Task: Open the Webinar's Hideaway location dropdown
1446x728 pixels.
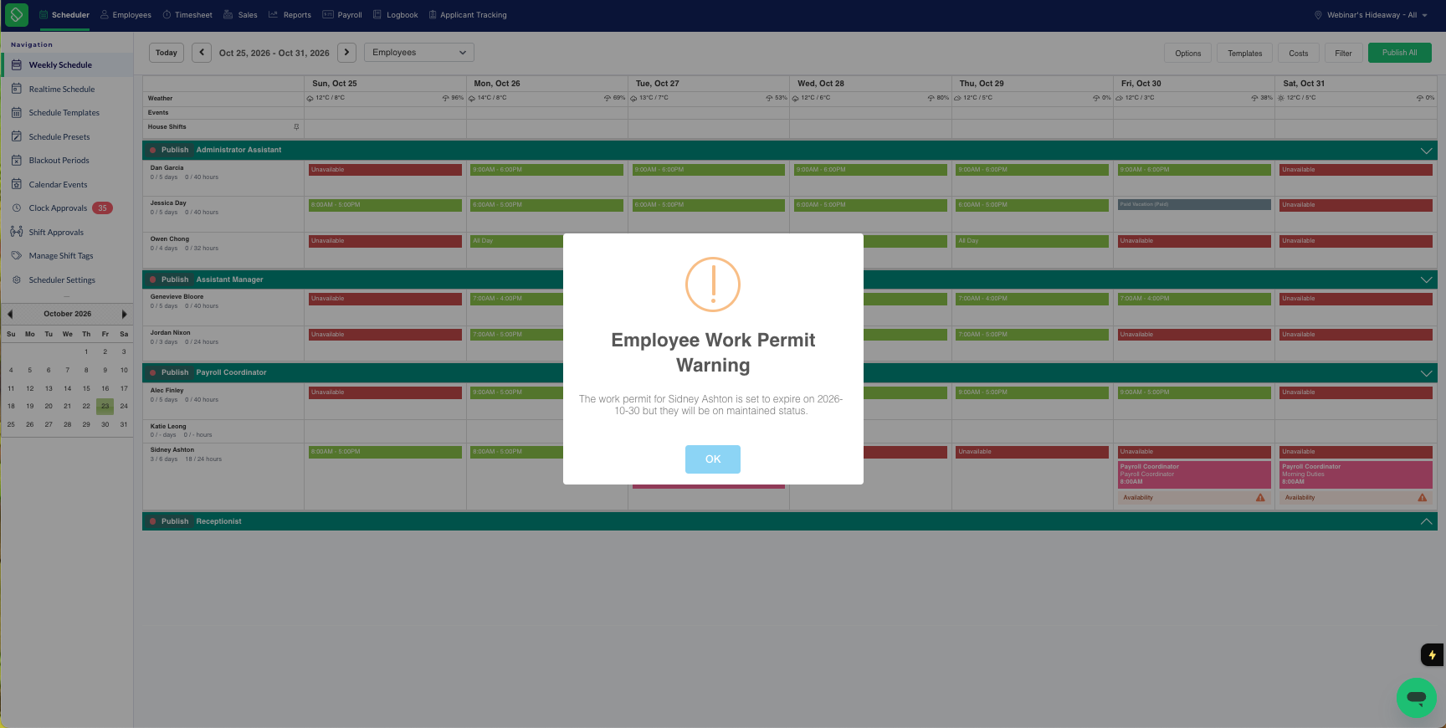Action: click(1370, 15)
